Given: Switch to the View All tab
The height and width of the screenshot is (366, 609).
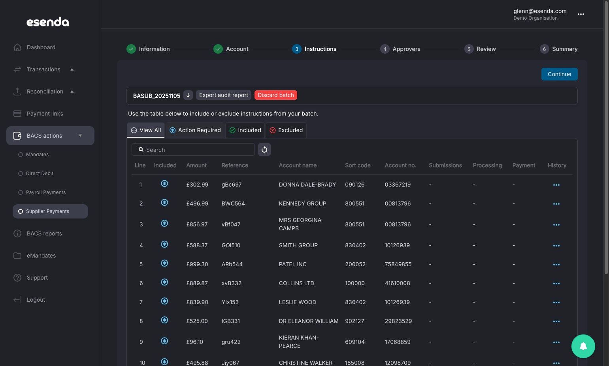Looking at the screenshot, I should 146,130.
